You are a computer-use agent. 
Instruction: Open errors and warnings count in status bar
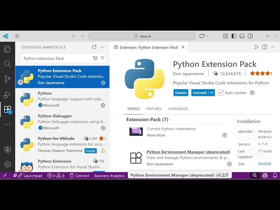(x=56, y=175)
